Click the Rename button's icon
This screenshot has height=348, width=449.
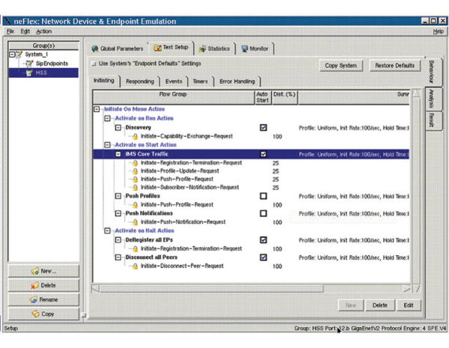coord(33,299)
